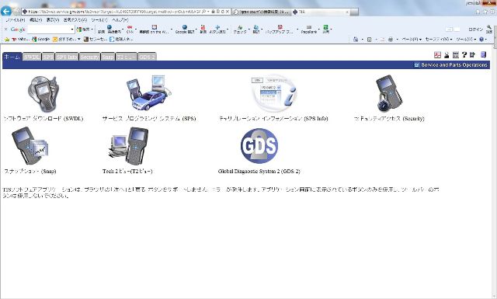Switch to the search results browser tab

pos(262,12)
